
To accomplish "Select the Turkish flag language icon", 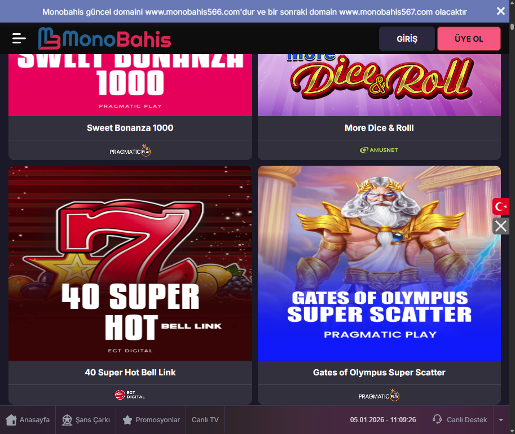I will click(x=500, y=206).
